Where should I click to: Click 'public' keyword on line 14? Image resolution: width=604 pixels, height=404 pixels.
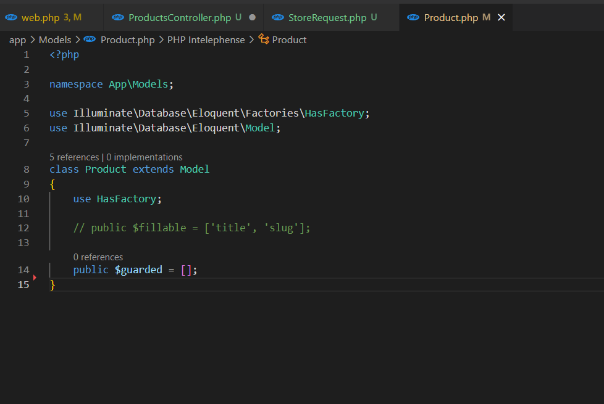tap(91, 270)
